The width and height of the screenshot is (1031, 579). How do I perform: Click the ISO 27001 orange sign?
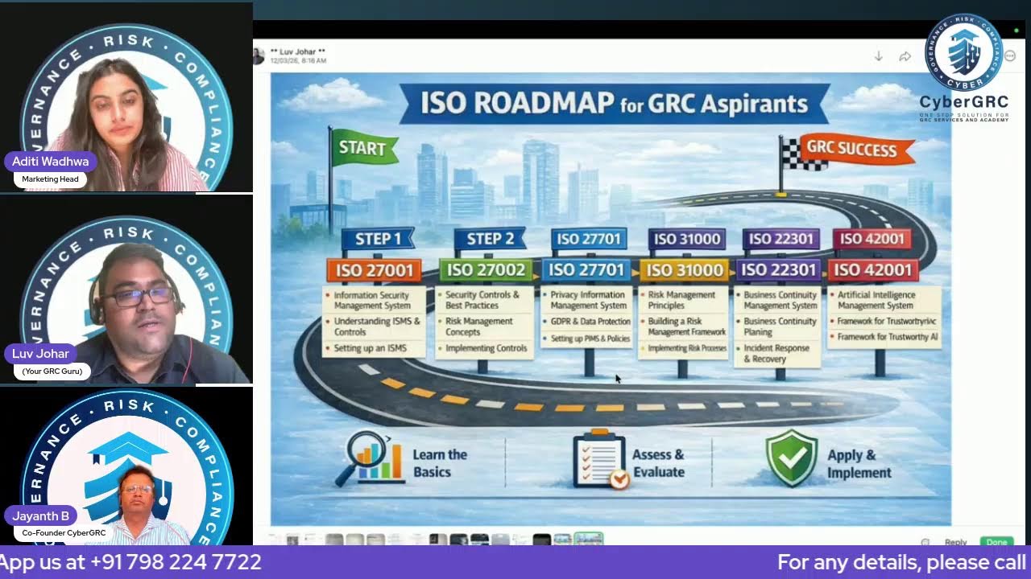tap(374, 270)
